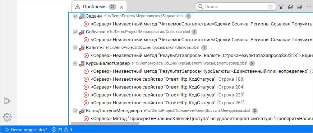Collapse the Задачи file group
313x133 pixels.
click(x=75, y=16)
